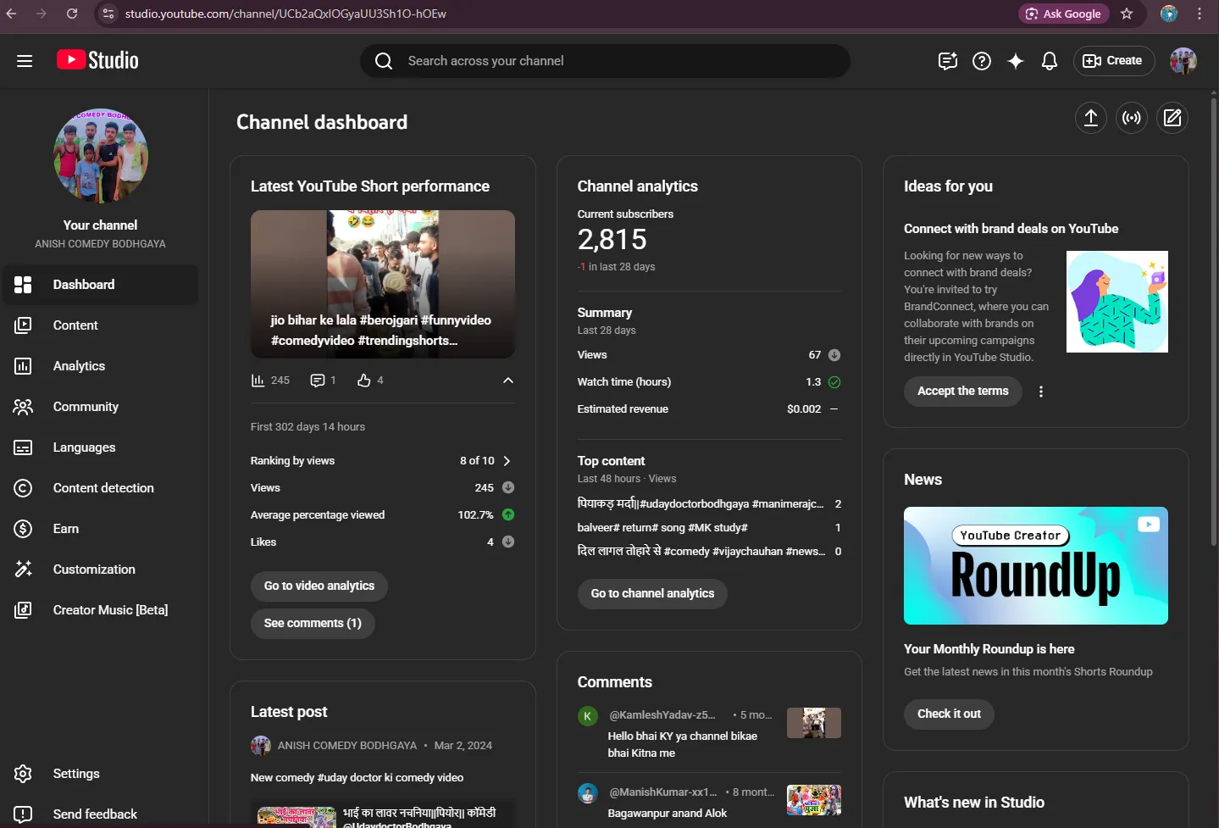Open top content 'पियाकड़ मर्दा||#udaydoctorbodhgaya'
The height and width of the screenshot is (828, 1219).
(701, 504)
